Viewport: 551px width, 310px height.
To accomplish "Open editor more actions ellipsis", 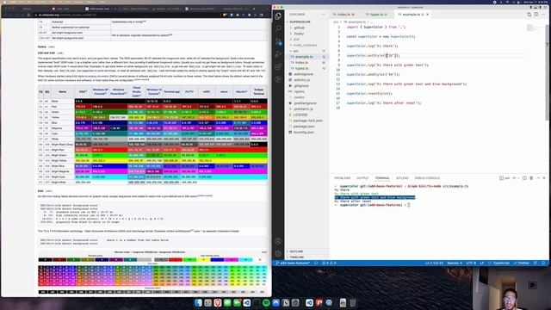I will (543, 15).
